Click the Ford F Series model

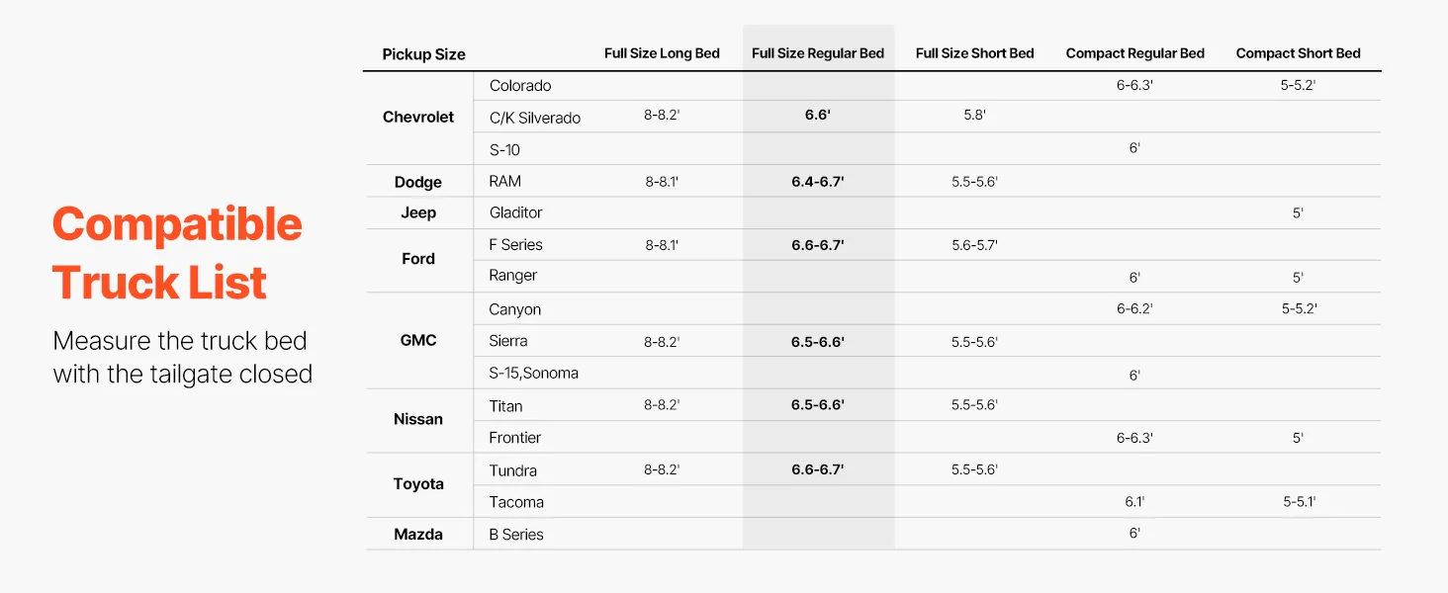coord(516,244)
